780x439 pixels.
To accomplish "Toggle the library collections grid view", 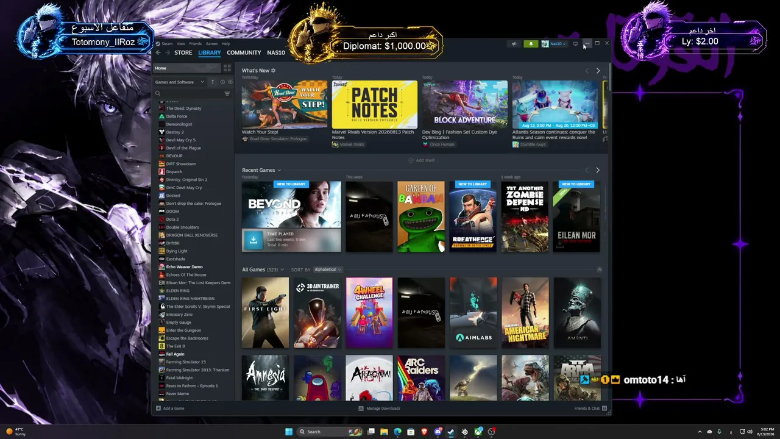I will [x=227, y=68].
